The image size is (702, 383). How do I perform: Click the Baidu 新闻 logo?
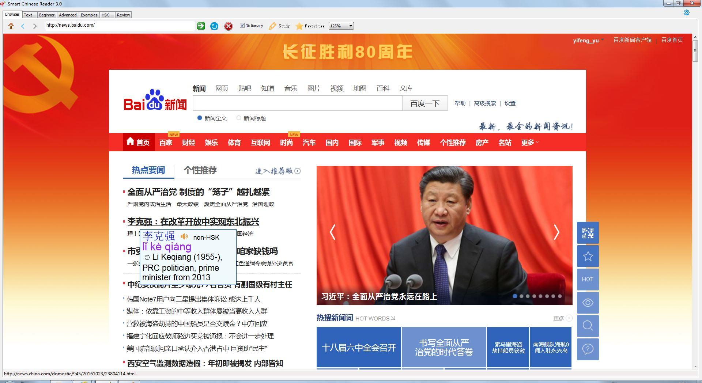(x=155, y=100)
